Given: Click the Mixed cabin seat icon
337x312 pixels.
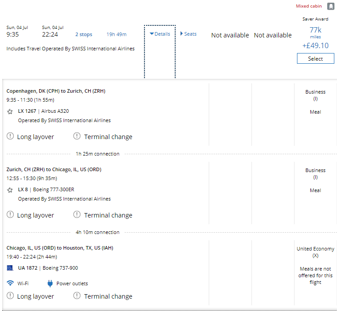Looking at the screenshot, I should coord(330,6).
